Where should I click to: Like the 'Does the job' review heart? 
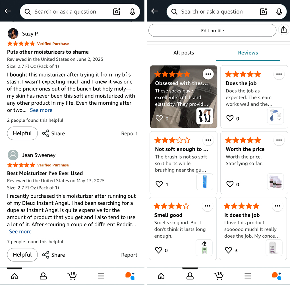(230, 118)
